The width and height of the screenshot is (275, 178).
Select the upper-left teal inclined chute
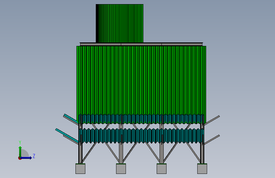pos(71,118)
